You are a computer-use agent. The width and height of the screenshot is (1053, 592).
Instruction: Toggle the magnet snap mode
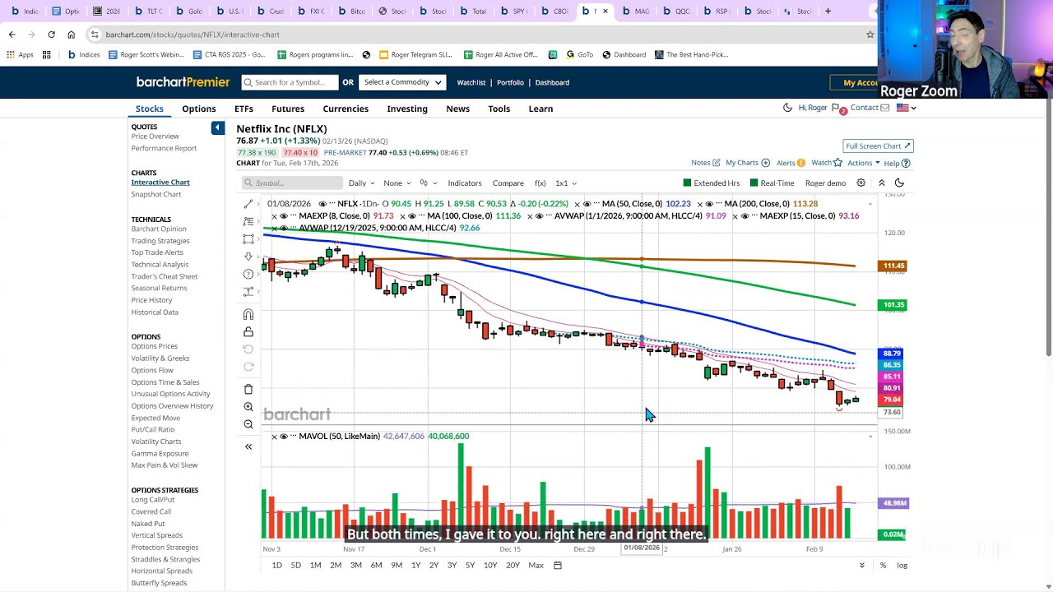coord(248,314)
